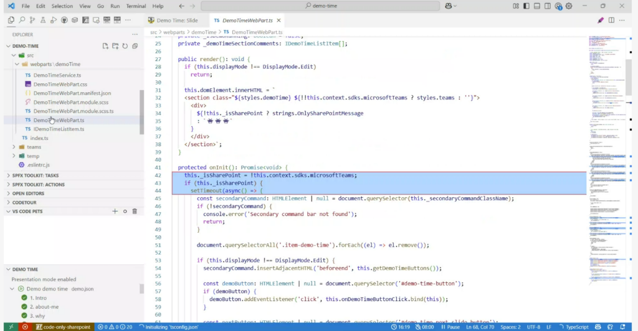638x331 pixels.
Task: Open the Source Control view icon
Action: coord(32,20)
